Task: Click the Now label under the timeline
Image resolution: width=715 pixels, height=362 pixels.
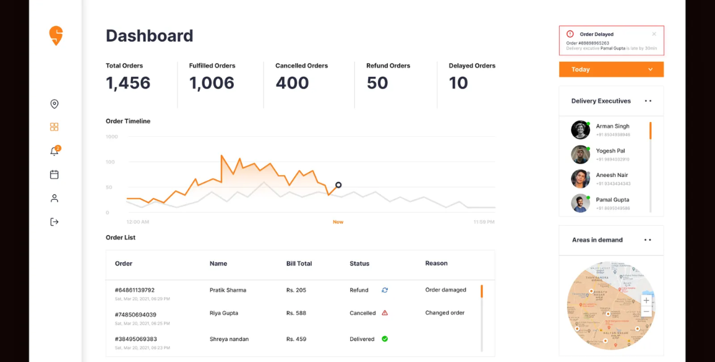Action: coord(338,222)
